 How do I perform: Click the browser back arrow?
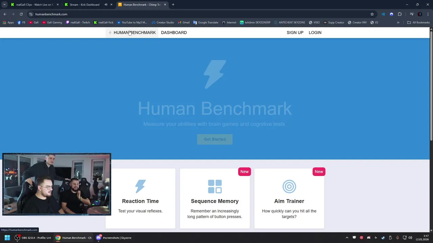pos(5,14)
